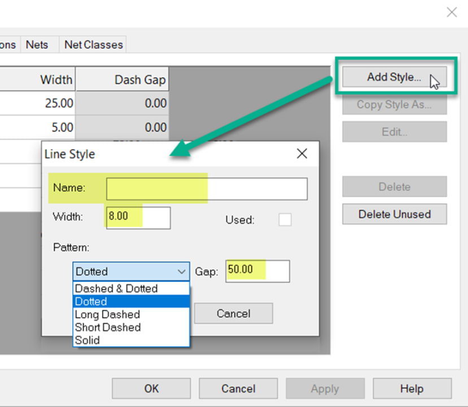Select the Gap value field showing 50.00

(257, 270)
